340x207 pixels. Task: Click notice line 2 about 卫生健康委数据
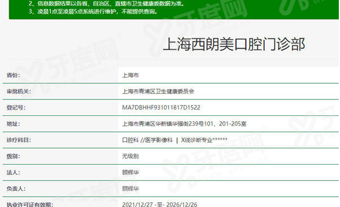[107, 3]
